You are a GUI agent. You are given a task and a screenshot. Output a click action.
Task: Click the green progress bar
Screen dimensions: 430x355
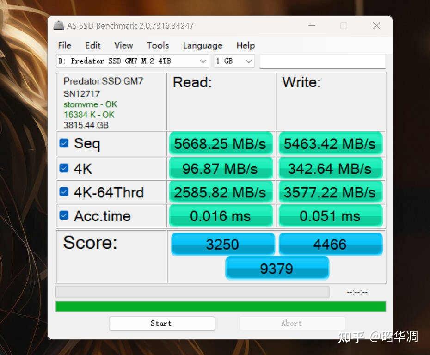tap(221, 306)
